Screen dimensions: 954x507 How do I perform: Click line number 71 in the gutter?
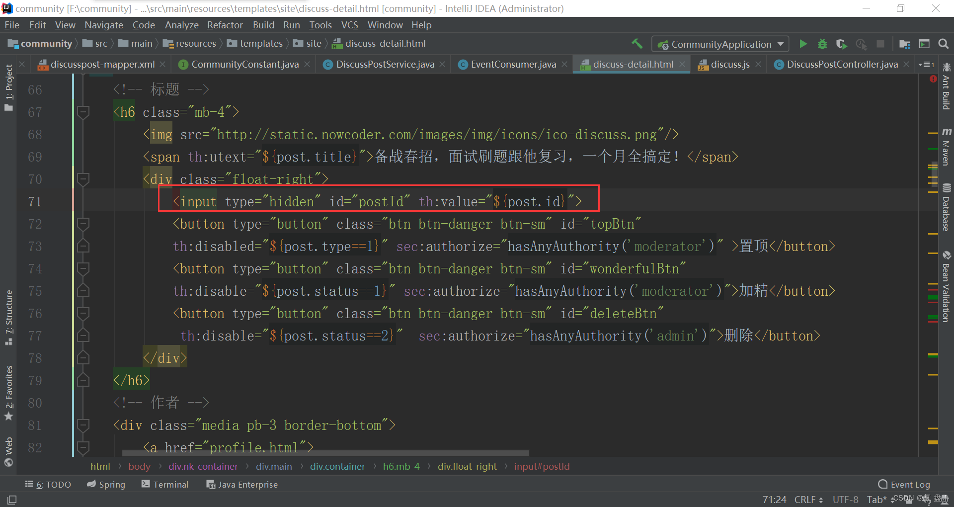click(x=35, y=201)
